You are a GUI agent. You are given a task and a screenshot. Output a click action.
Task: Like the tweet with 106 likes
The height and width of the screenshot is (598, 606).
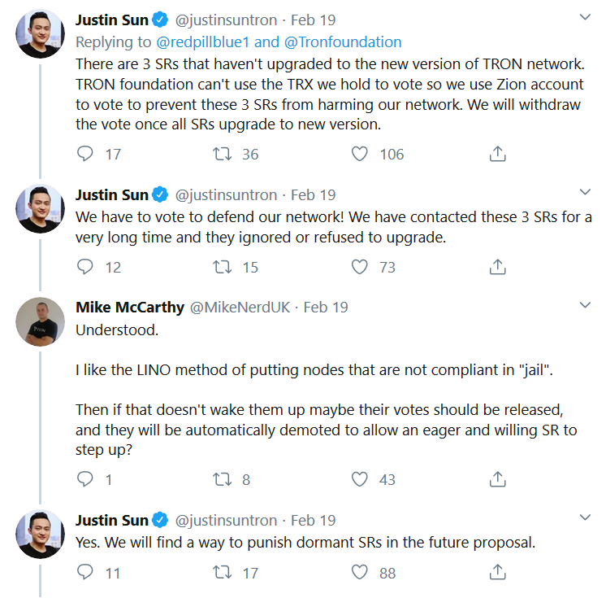[359, 154]
